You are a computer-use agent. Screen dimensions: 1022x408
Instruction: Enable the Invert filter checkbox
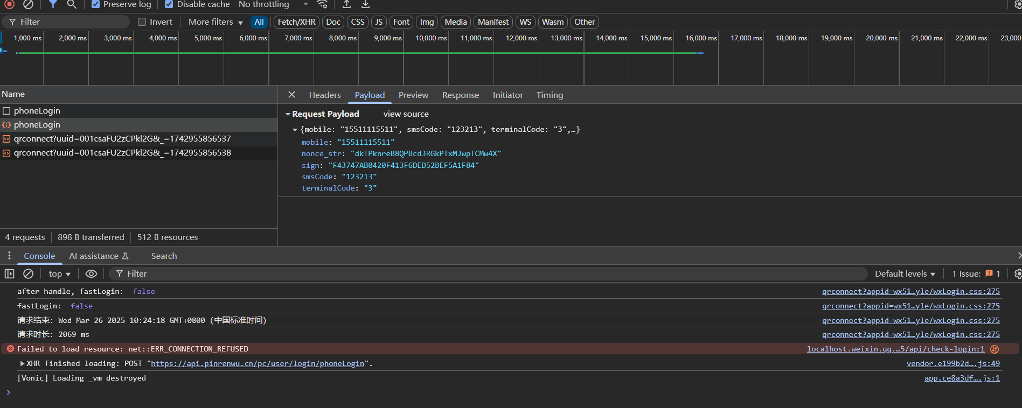click(142, 22)
